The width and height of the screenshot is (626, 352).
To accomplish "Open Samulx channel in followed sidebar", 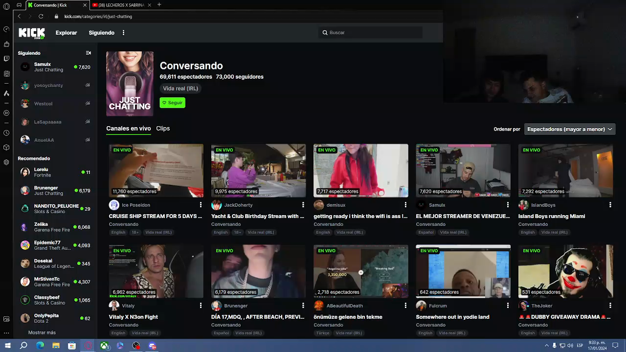I will (54, 67).
